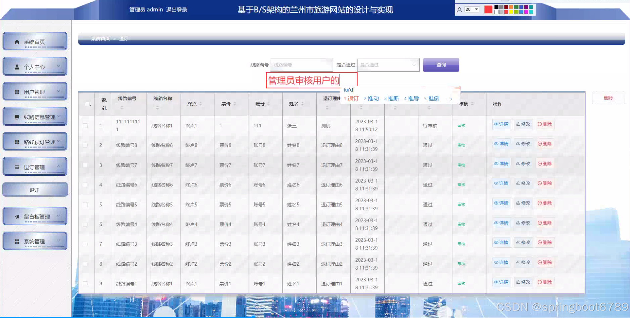Tick checkbox for row 6 线路编号4

tap(85, 224)
